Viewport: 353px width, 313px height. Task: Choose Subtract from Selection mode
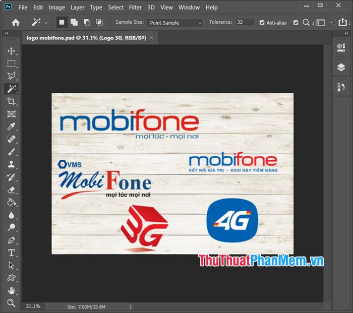tap(87, 22)
